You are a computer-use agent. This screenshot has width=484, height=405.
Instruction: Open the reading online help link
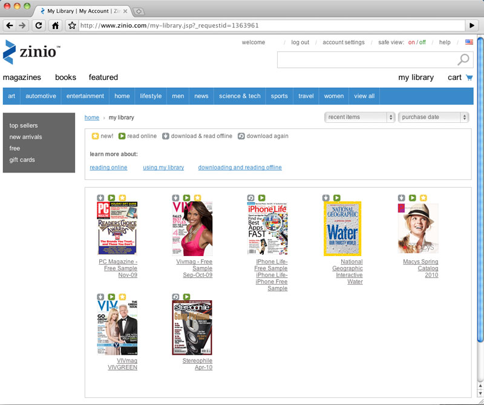(108, 168)
